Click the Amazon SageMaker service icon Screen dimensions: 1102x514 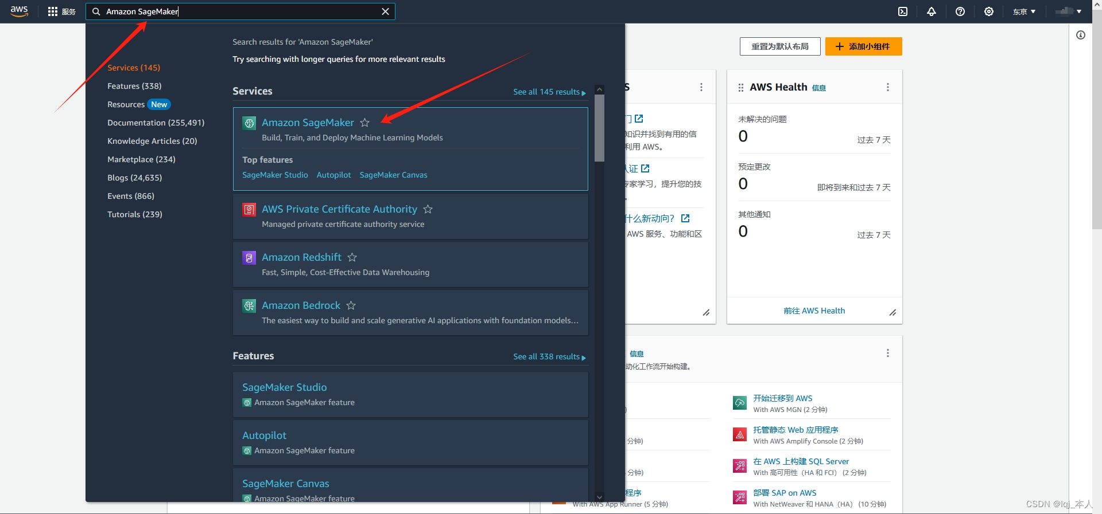tap(249, 123)
